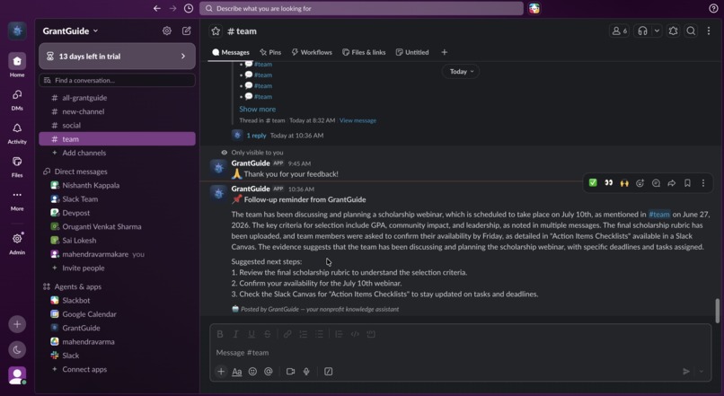Viewport: 724px width, 396px height.
Task: Open the add reaction emoji picker
Action: (640, 183)
